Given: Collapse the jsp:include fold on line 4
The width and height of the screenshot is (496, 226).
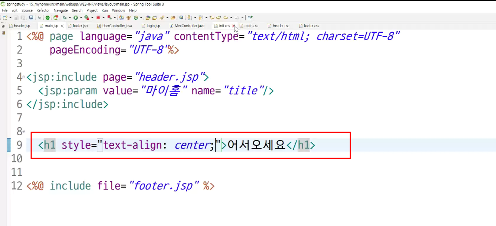Looking at the screenshot, I should pos(24,77).
